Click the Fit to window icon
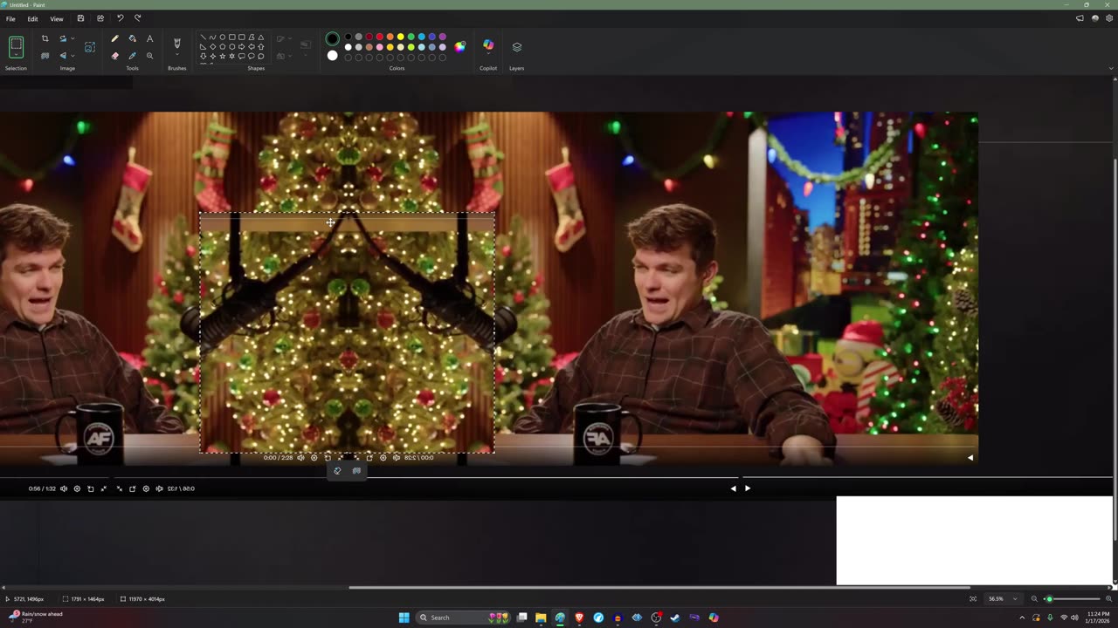1118x628 pixels. point(973,599)
